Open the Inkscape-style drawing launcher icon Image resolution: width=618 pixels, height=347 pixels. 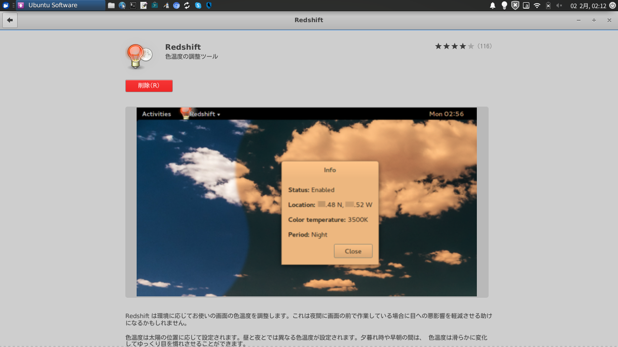[166, 6]
